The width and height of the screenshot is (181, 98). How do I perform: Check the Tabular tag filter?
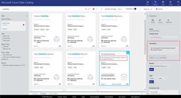(2, 40)
